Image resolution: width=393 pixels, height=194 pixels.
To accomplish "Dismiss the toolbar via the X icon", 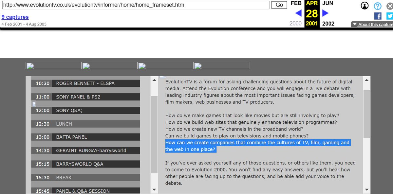I will [x=389, y=6].
